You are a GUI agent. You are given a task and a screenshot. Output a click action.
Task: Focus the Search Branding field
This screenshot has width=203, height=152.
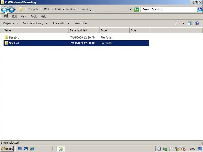coord(169,9)
